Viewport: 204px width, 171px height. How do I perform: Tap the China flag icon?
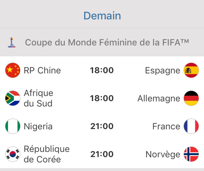13,70
